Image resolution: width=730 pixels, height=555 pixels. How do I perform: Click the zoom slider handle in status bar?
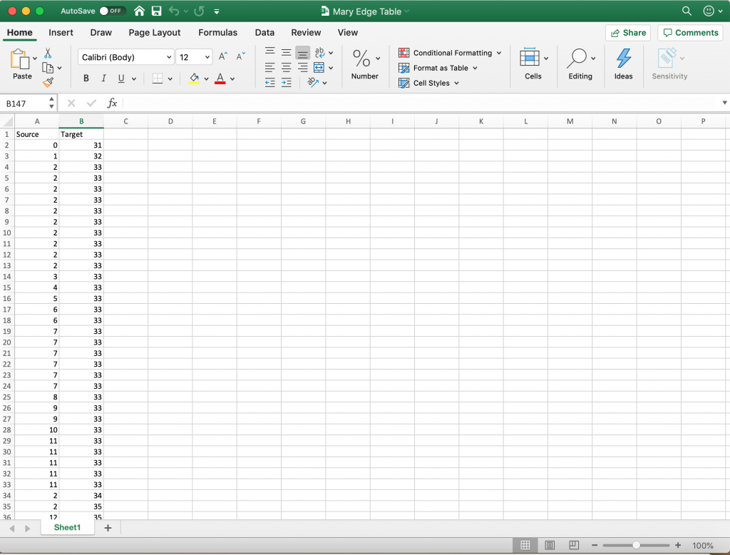636,546
